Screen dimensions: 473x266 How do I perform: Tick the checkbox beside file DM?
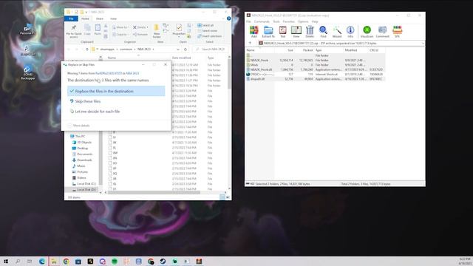(x=110, y=153)
